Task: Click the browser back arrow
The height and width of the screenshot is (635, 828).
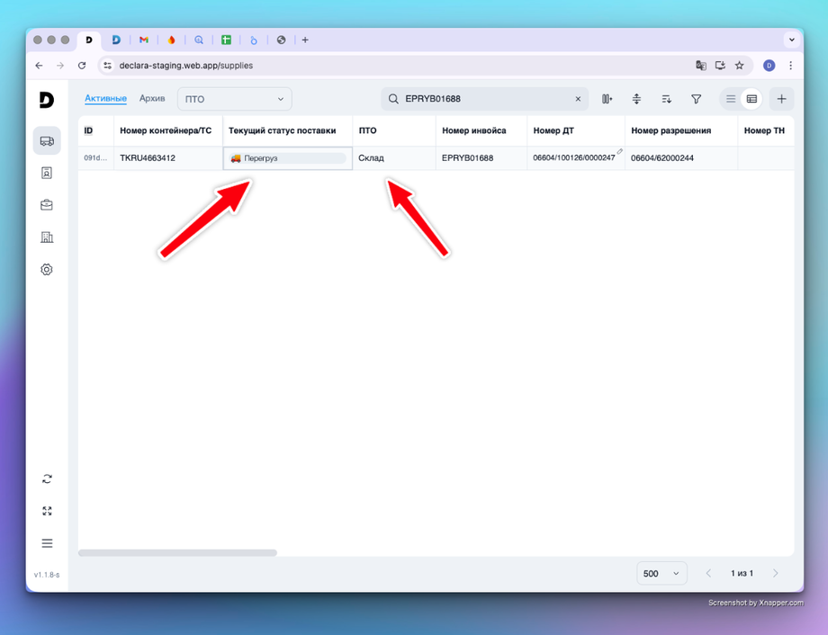Action: coord(39,66)
